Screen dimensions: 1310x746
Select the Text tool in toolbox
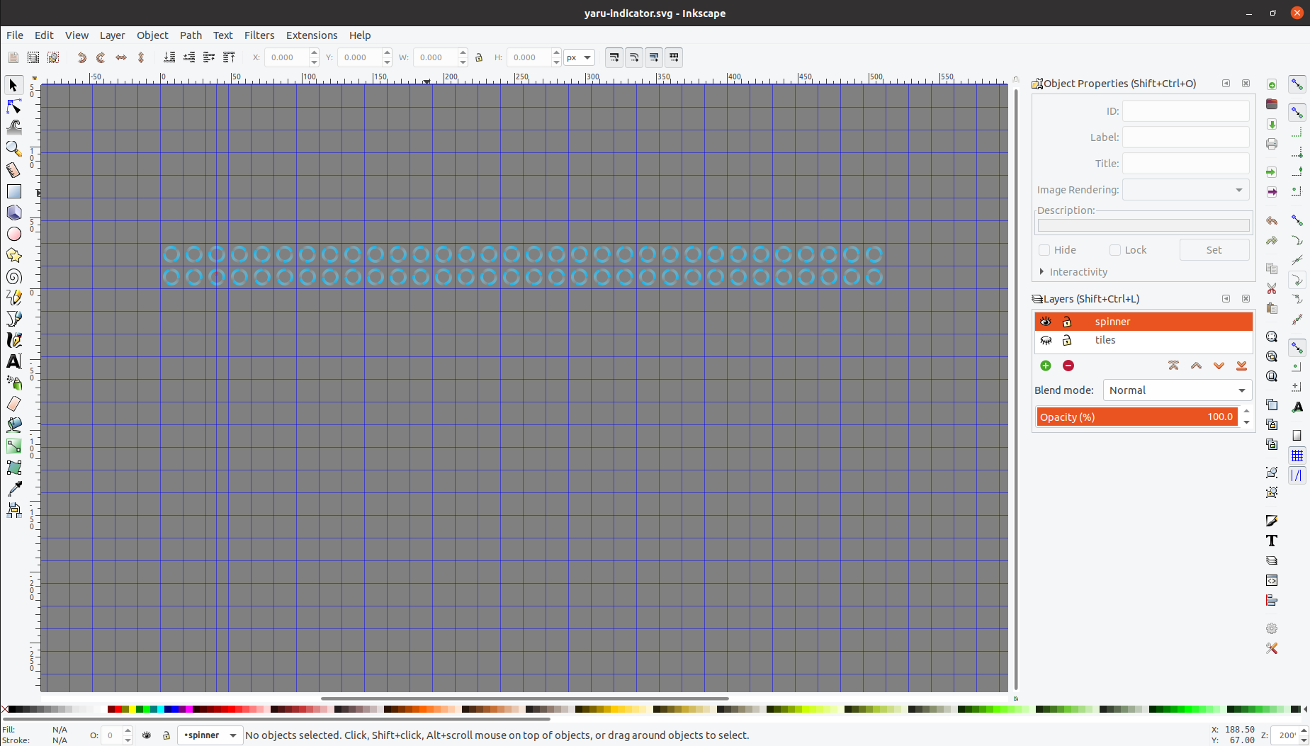(x=13, y=361)
